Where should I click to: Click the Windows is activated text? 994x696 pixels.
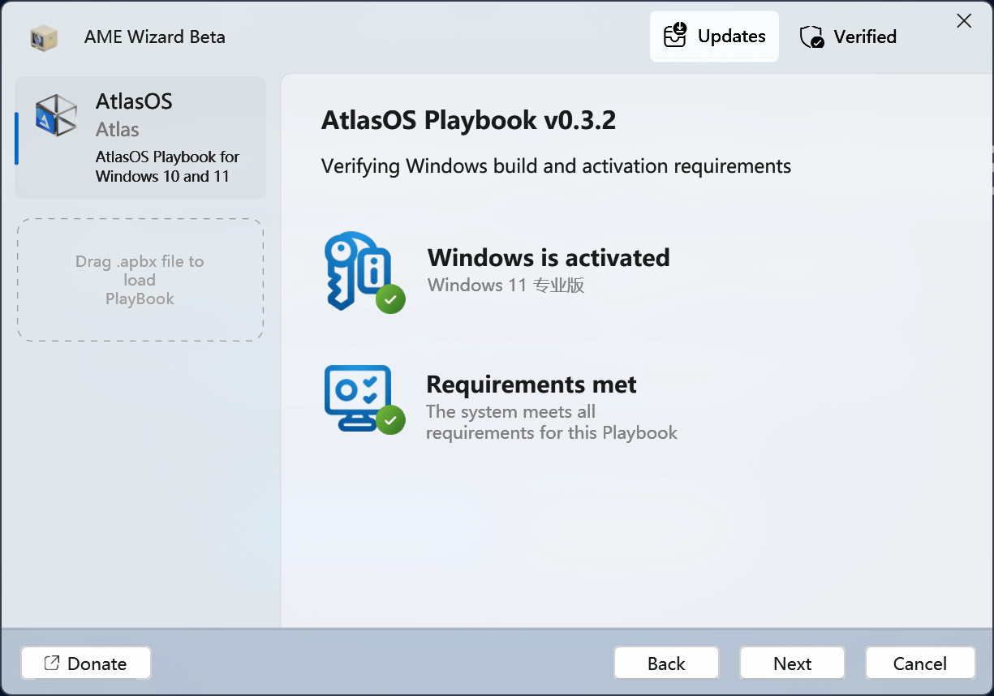[549, 258]
